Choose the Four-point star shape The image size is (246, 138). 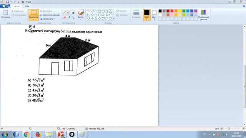pyautogui.click(x=92, y=18)
